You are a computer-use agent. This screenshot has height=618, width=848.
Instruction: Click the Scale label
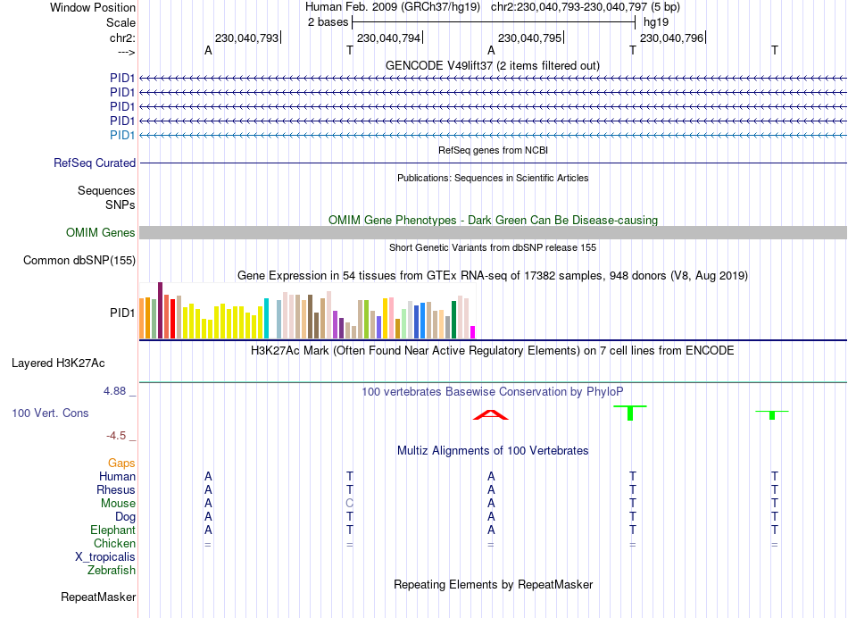(121, 22)
